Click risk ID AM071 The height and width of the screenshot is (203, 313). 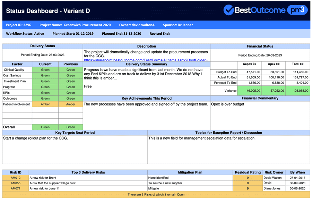(x=16, y=189)
